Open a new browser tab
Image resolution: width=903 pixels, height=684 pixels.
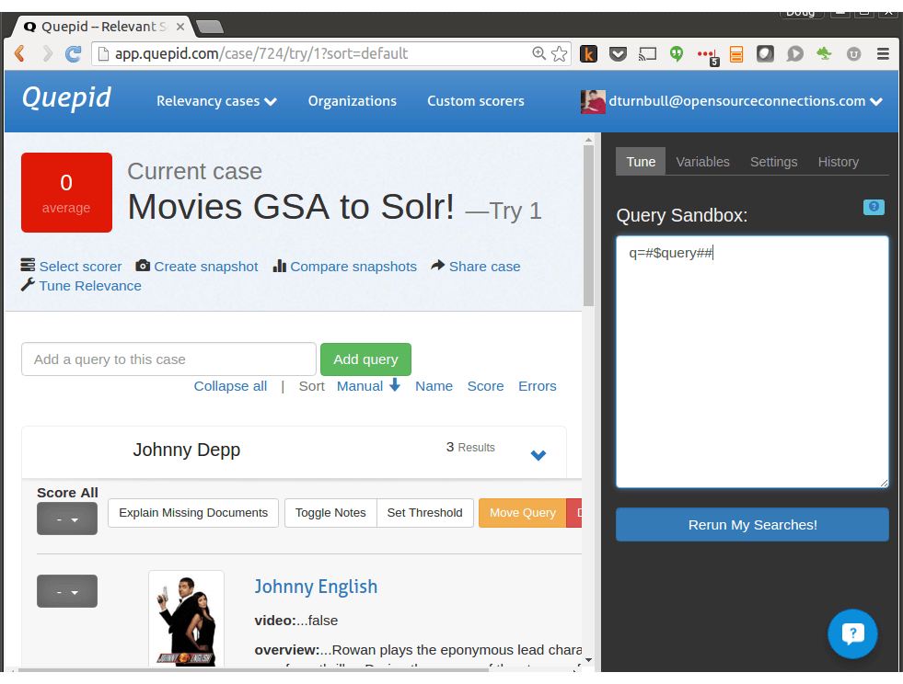pos(209,27)
